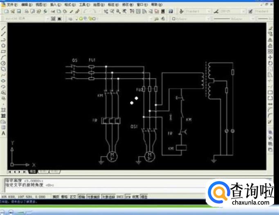Select the Polygon tool
The image size is (279, 215).
[3, 45]
